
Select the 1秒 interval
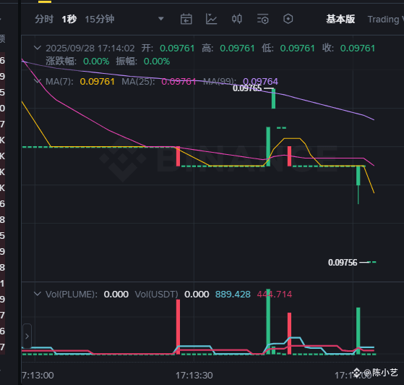(x=69, y=19)
